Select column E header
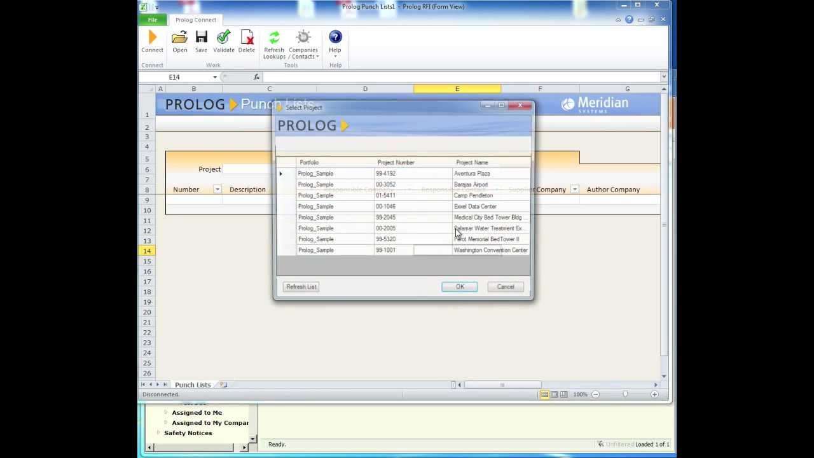The height and width of the screenshot is (458, 814). (457, 89)
